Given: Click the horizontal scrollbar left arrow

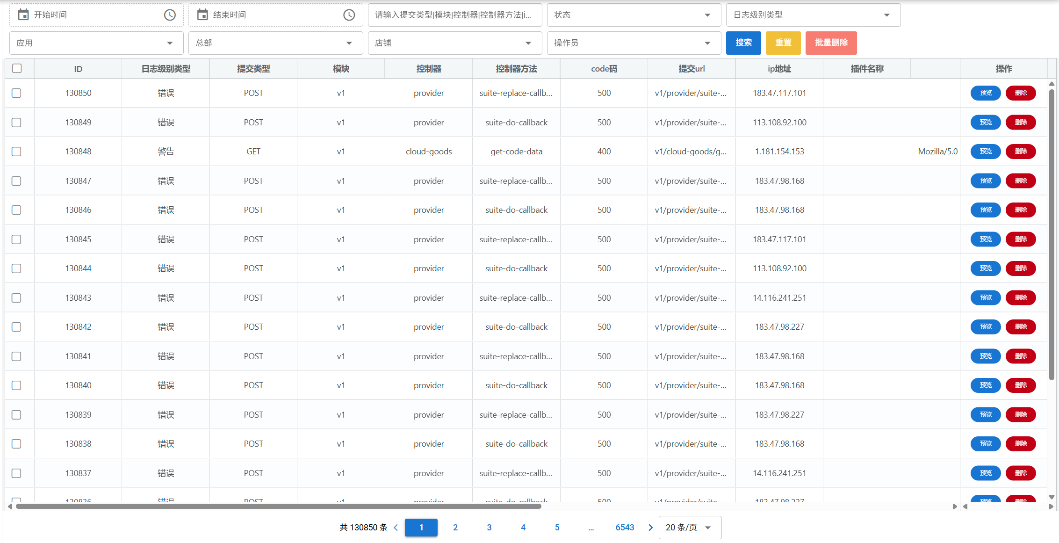Looking at the screenshot, I should tap(10, 507).
